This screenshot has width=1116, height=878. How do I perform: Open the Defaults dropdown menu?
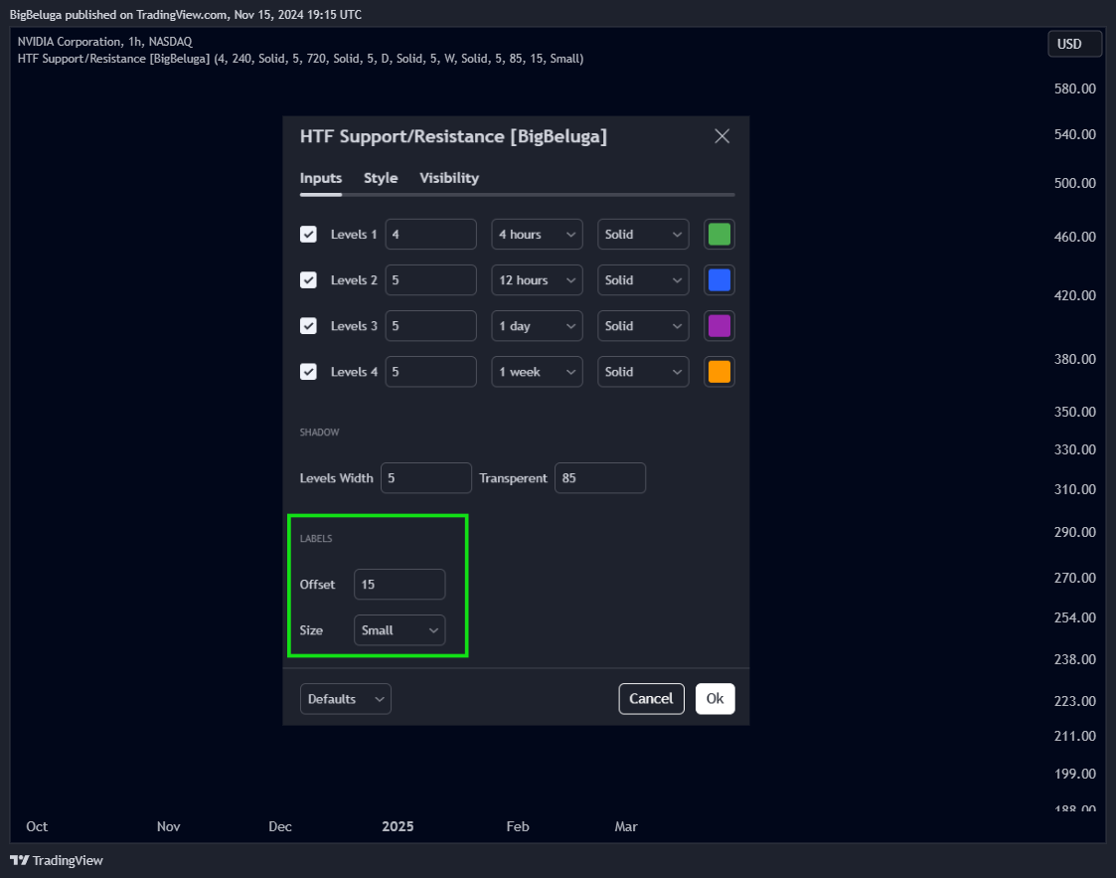tap(345, 699)
